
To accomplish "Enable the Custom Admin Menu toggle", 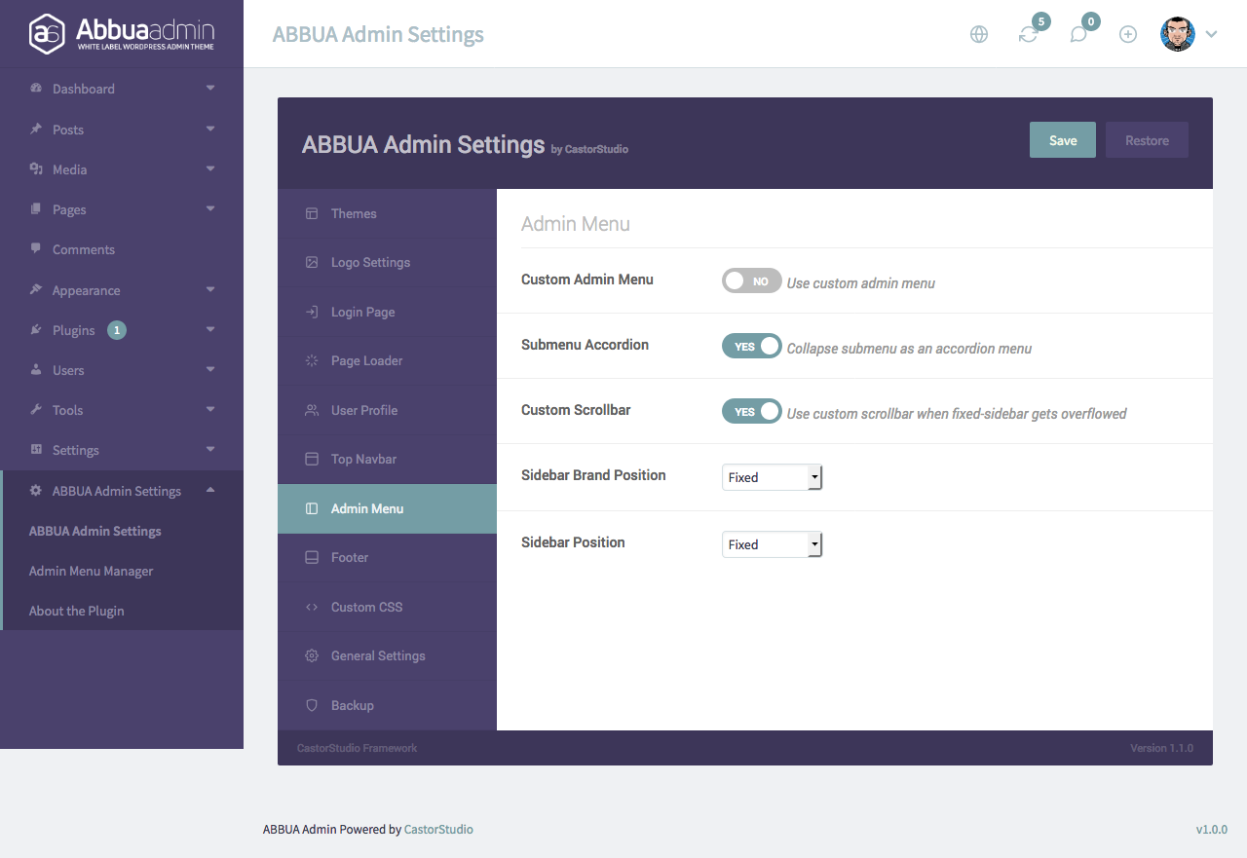I will pos(751,280).
